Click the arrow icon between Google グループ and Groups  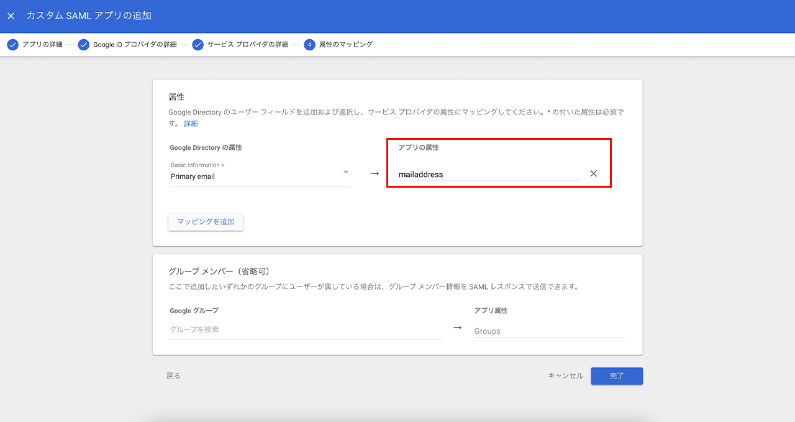tap(457, 328)
